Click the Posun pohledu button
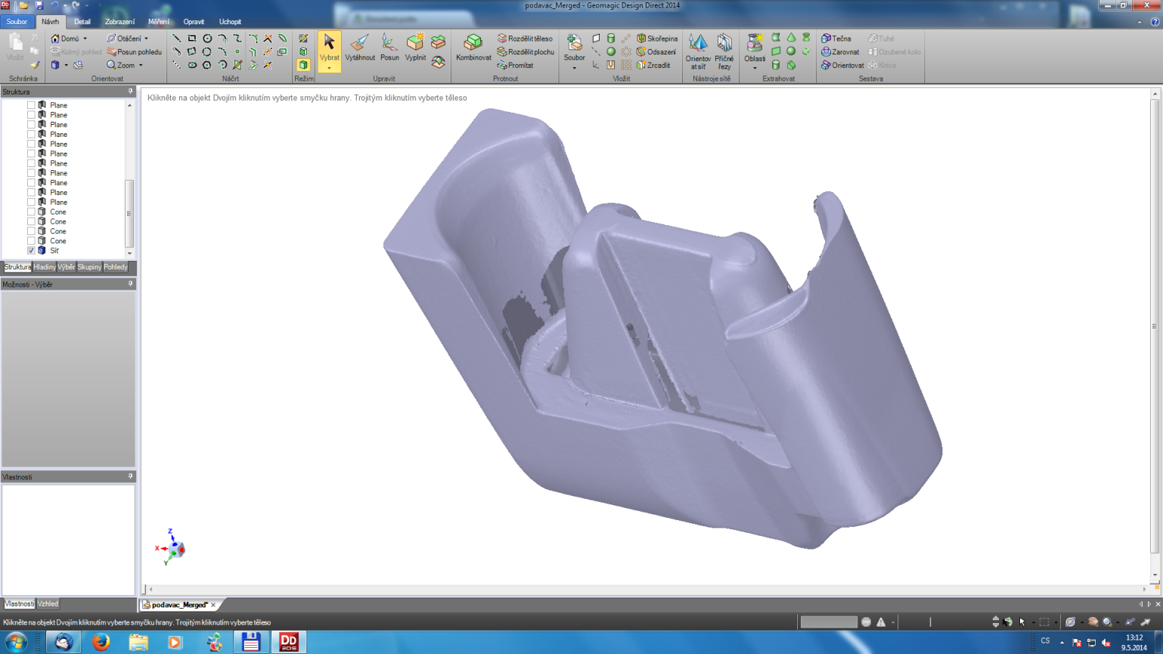 pyautogui.click(x=135, y=52)
